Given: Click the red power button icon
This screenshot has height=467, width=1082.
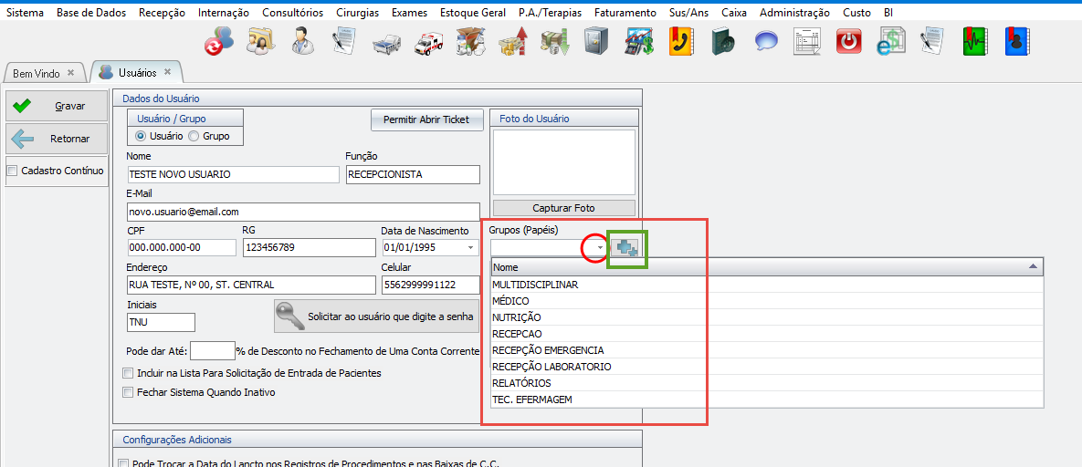Looking at the screenshot, I should click(849, 42).
